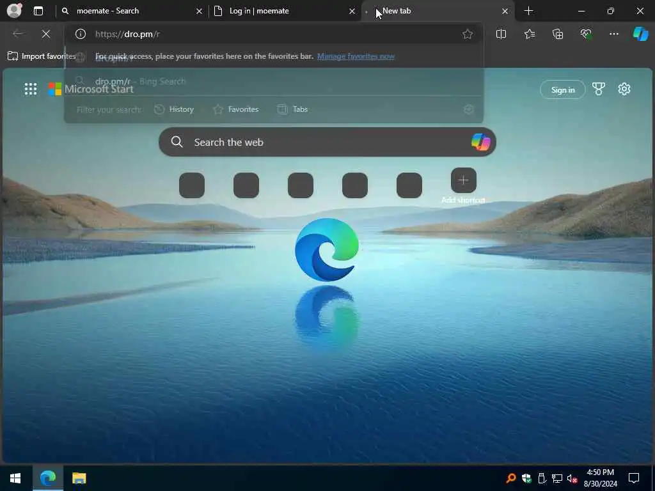Viewport: 655px width, 491px height.
Task: Add this page to favorites star
Action: (x=468, y=34)
